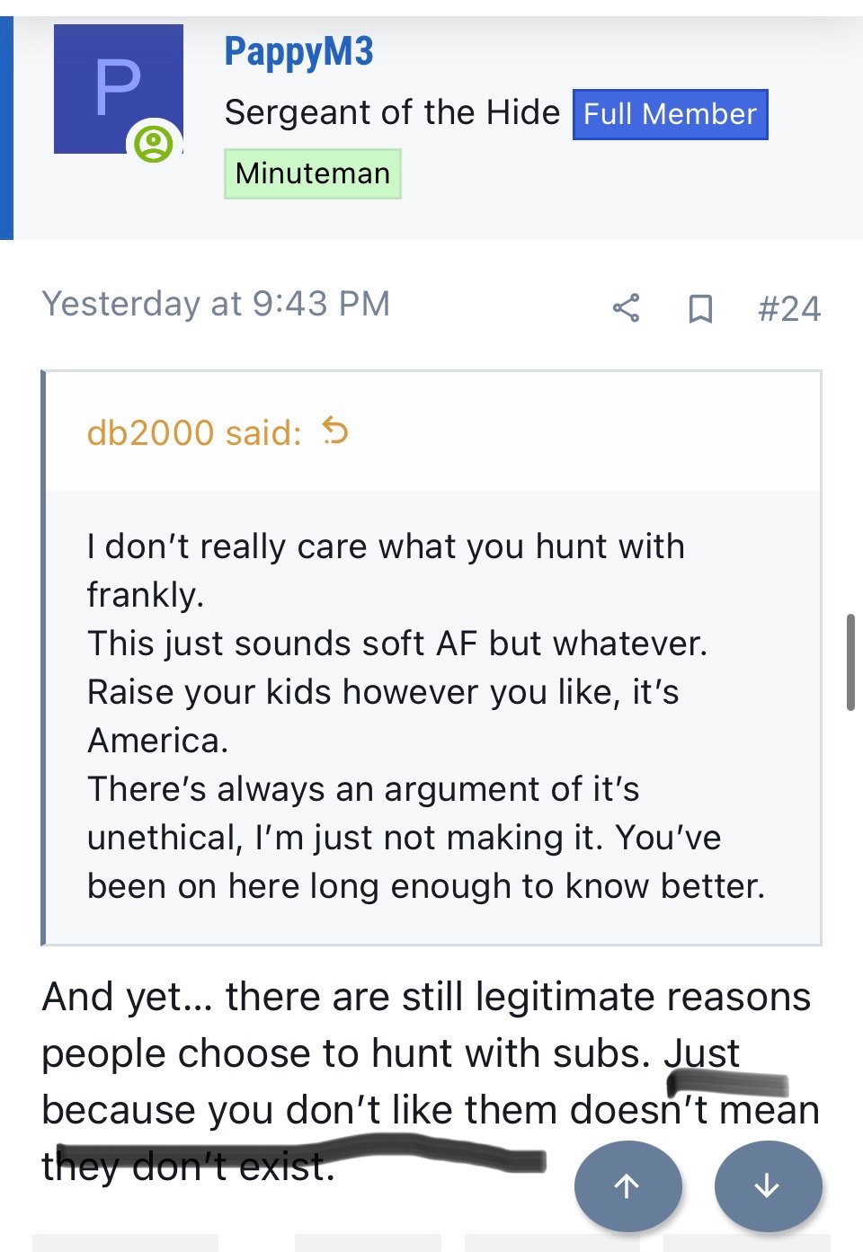Jump to db2000's original post arrow

click(335, 432)
